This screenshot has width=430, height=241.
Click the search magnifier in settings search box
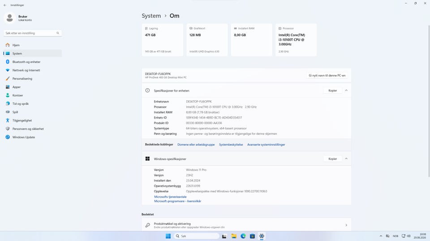pos(58,33)
